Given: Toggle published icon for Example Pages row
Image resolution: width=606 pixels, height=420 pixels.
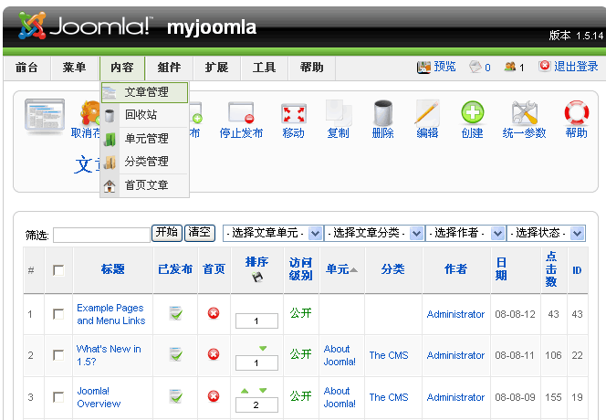Looking at the screenshot, I should 176,313.
